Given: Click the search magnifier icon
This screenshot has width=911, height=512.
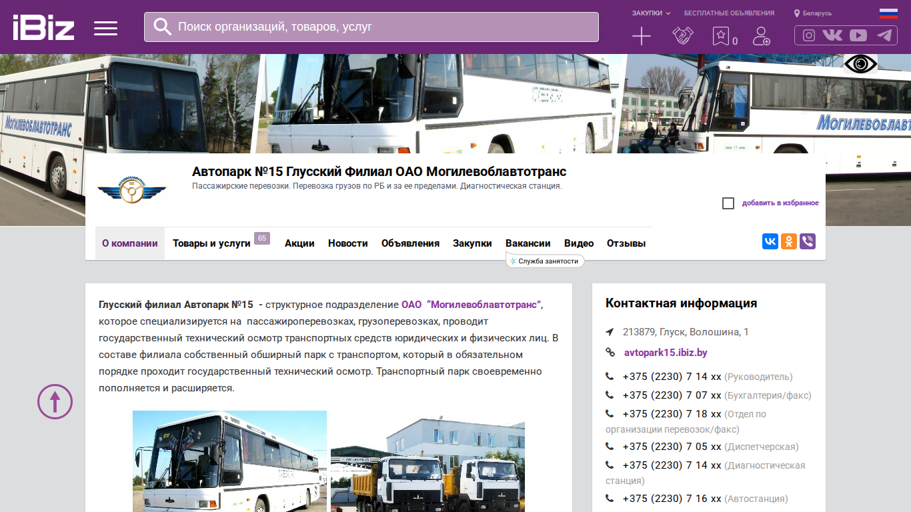Looking at the screenshot, I should (x=162, y=27).
